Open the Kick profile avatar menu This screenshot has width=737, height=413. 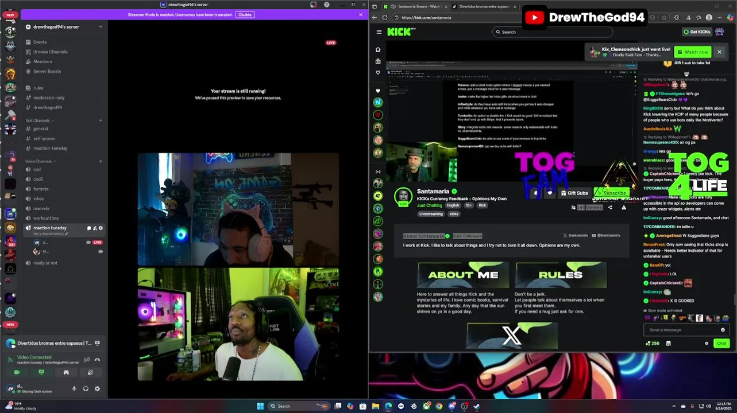tap(719, 32)
